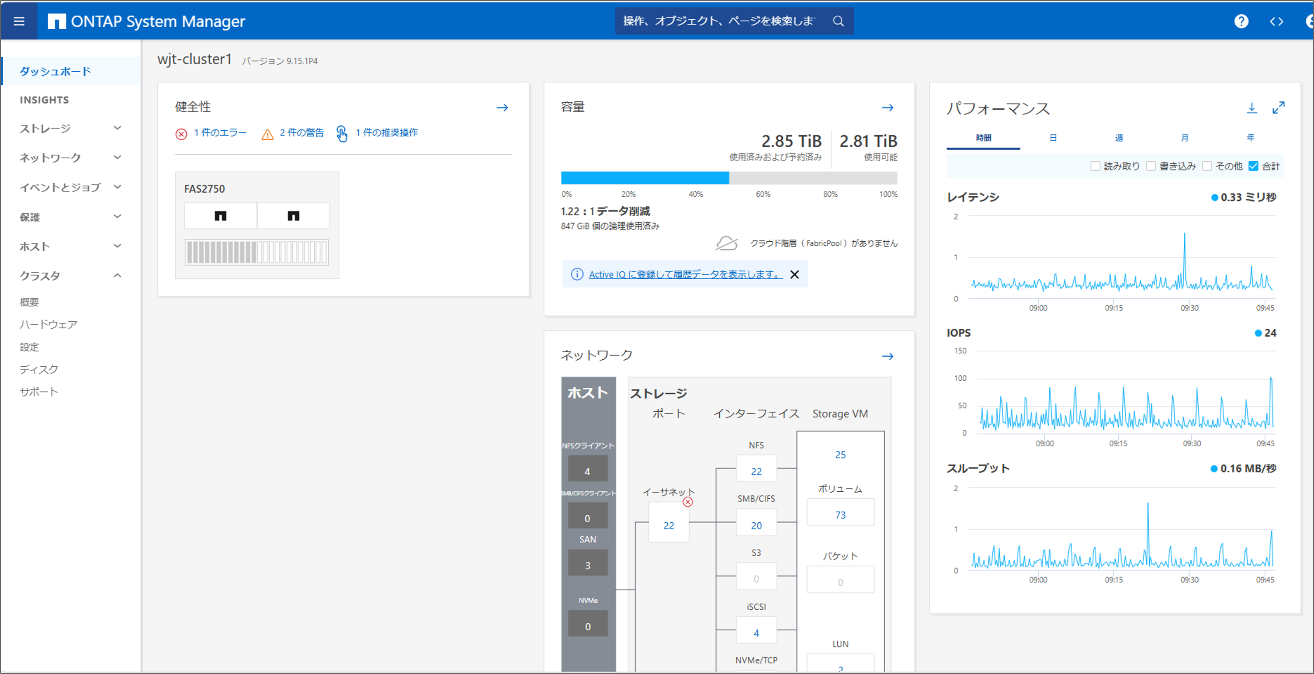Open サポート under クラスタ

tap(39, 392)
